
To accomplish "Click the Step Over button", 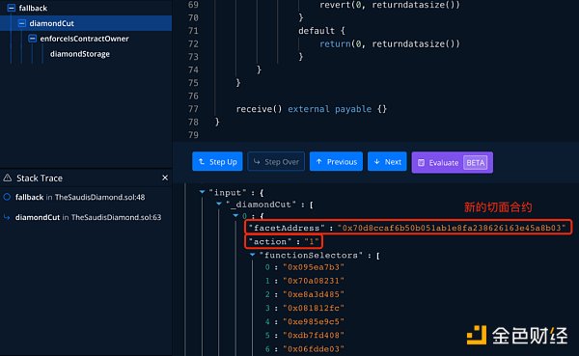I will pyautogui.click(x=276, y=161).
